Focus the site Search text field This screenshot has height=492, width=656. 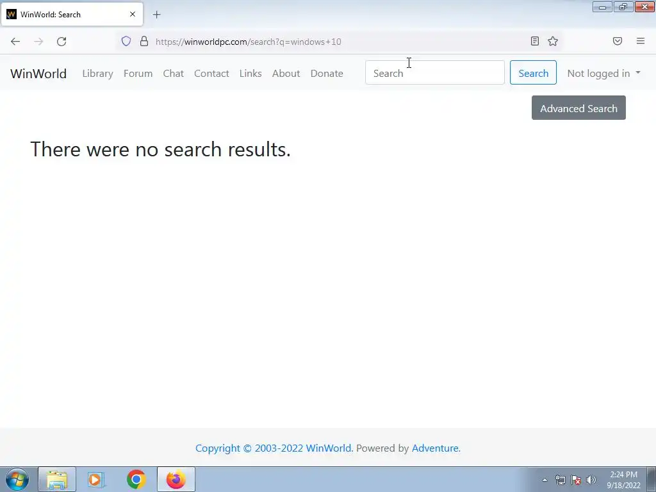[x=435, y=73]
